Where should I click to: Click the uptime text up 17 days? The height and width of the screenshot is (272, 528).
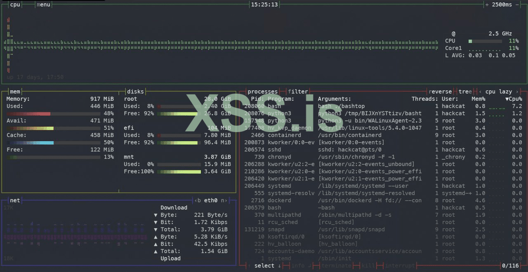tap(35, 77)
